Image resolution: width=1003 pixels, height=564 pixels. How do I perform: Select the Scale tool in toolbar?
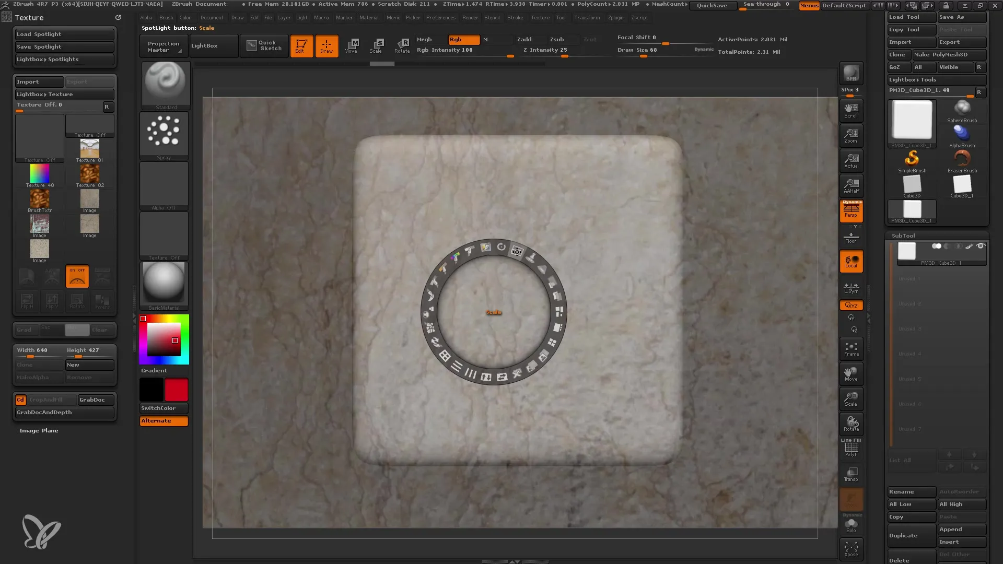(x=376, y=45)
